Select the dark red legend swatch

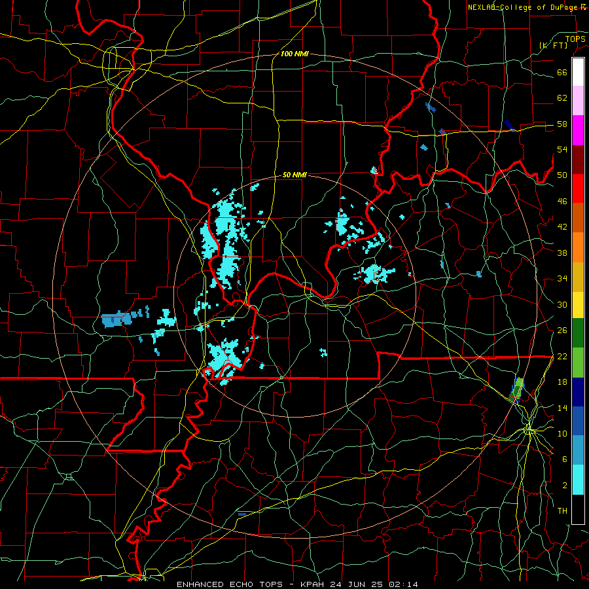click(578, 159)
